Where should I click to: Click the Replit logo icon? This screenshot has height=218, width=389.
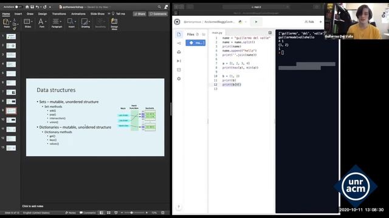click(x=177, y=22)
